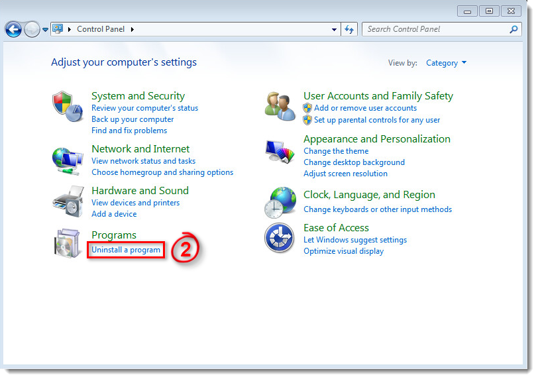The height and width of the screenshot is (379, 536).
Task: Open Choose homegroup and sharing options
Action: coord(162,172)
